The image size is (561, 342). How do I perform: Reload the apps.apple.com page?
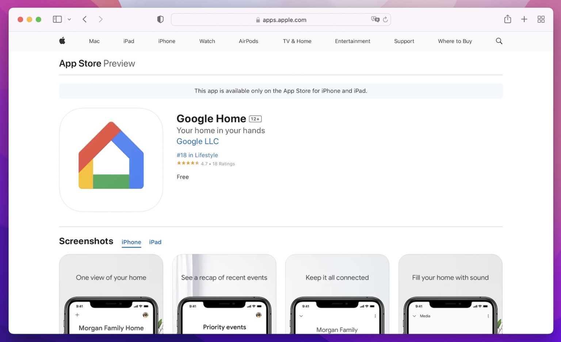tap(386, 20)
